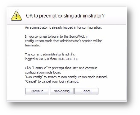Click the word 'terminated.' in the message
Image resolution: width=140 pixels, height=115 pixels.
[33, 45]
